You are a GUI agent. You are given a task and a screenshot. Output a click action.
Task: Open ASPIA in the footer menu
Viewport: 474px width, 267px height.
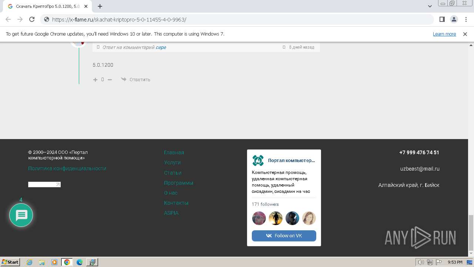coord(171,213)
